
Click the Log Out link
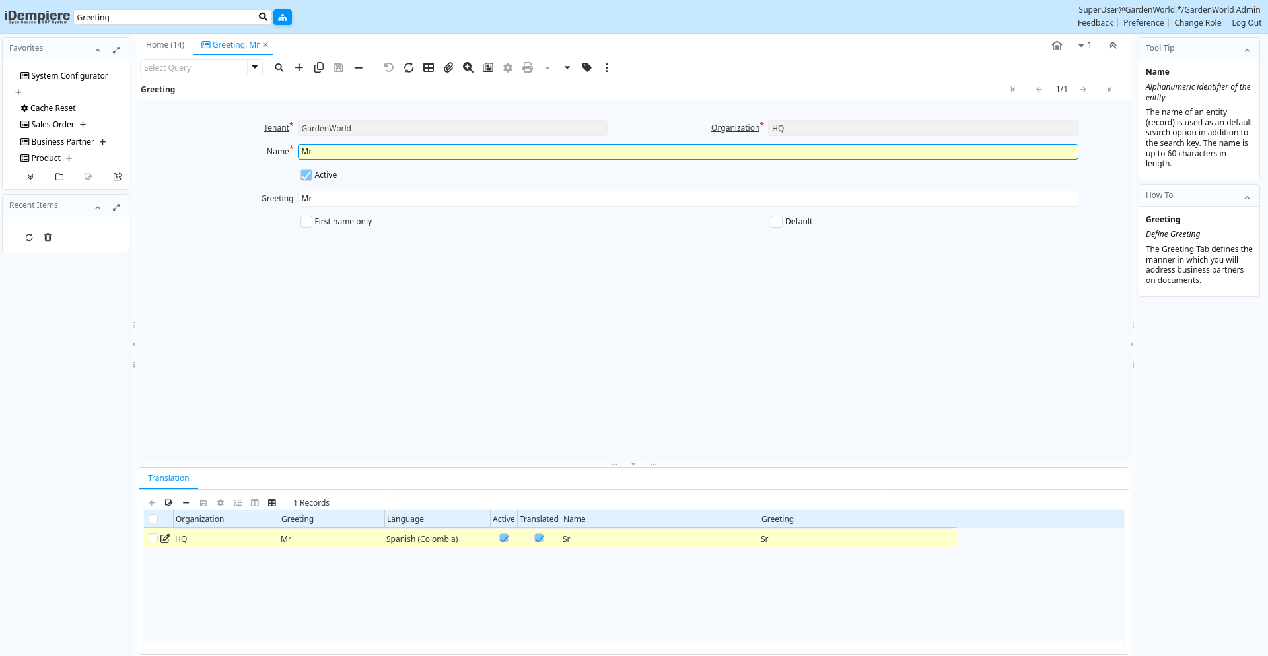pos(1246,23)
